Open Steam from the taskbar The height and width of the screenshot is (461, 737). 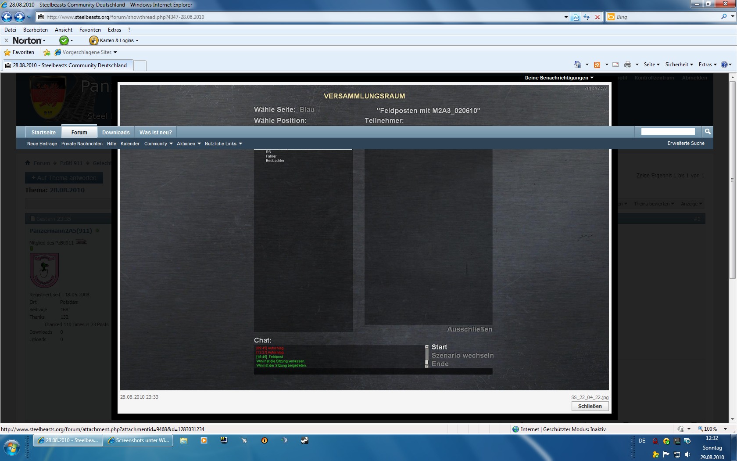coord(305,440)
